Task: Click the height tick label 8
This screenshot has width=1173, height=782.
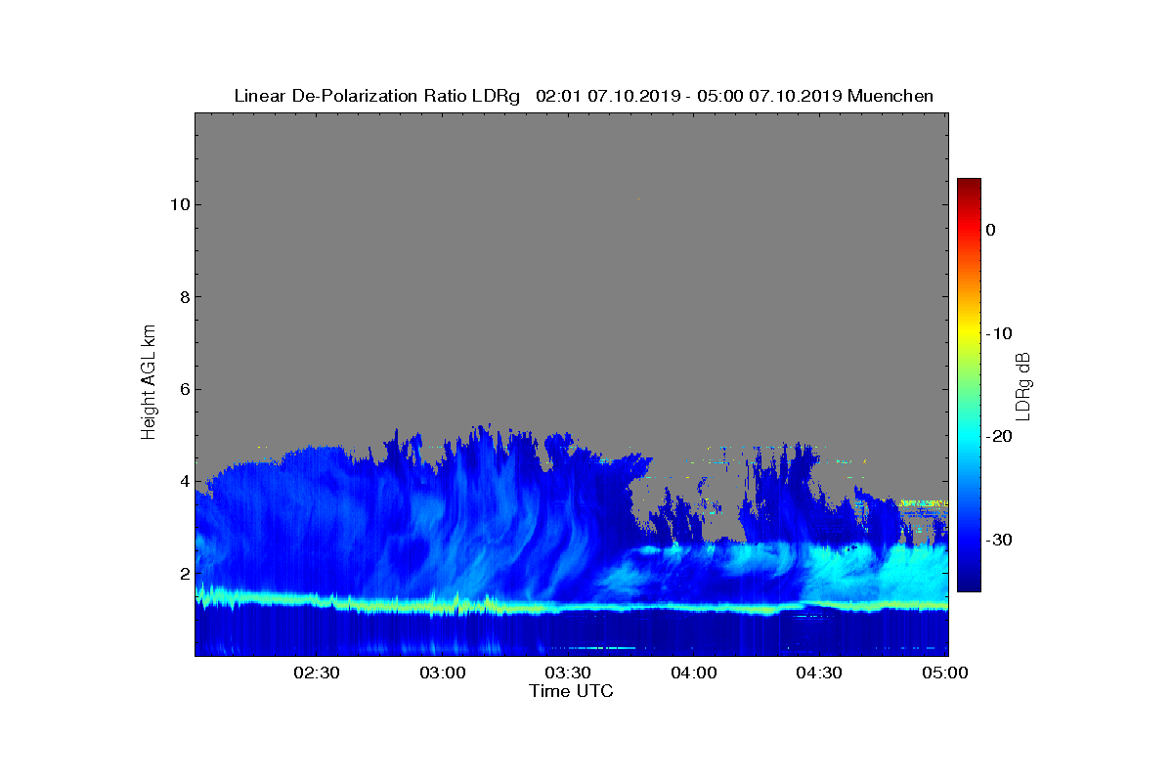Action: pos(183,297)
